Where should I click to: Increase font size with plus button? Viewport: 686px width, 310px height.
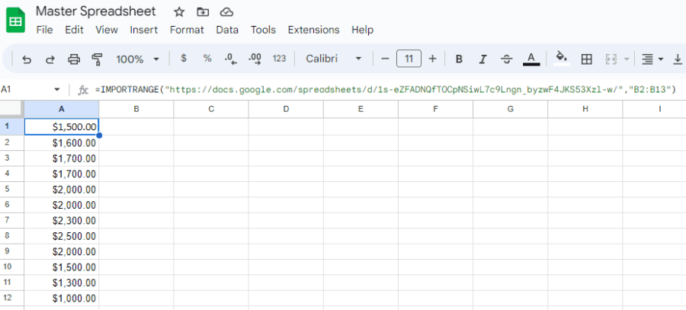tap(432, 59)
